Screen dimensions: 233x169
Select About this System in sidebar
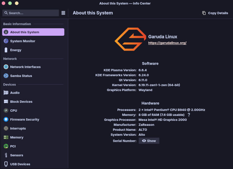(33, 32)
